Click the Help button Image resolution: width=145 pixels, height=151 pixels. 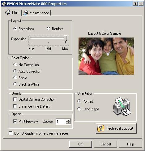coord(130,144)
